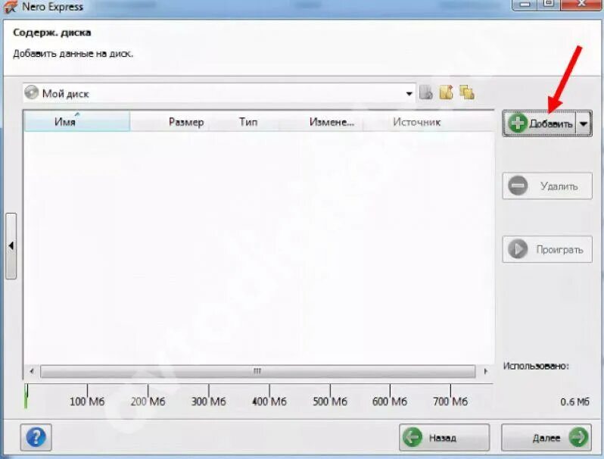Click the horizontal scrollbar left arrow

[32, 371]
